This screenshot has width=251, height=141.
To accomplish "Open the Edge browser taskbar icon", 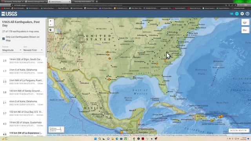I will (x=117, y=139).
